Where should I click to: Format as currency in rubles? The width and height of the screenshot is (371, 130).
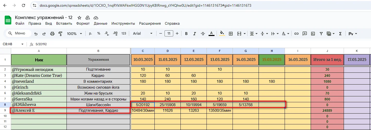[x=90, y=34]
